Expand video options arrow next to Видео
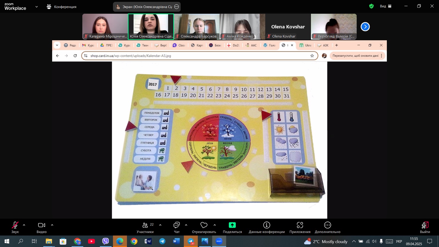This screenshot has height=247, width=439. pos(52,225)
